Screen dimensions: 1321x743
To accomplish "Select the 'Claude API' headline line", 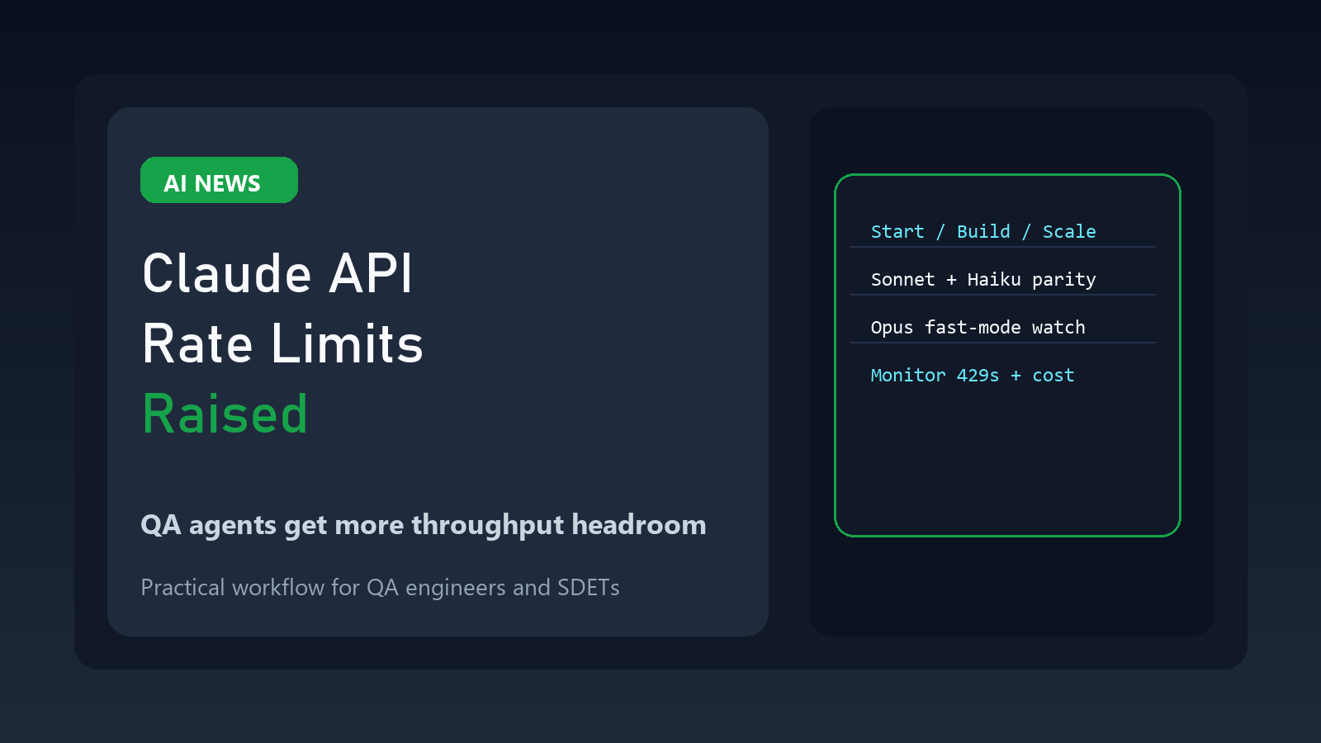I will coord(277,273).
